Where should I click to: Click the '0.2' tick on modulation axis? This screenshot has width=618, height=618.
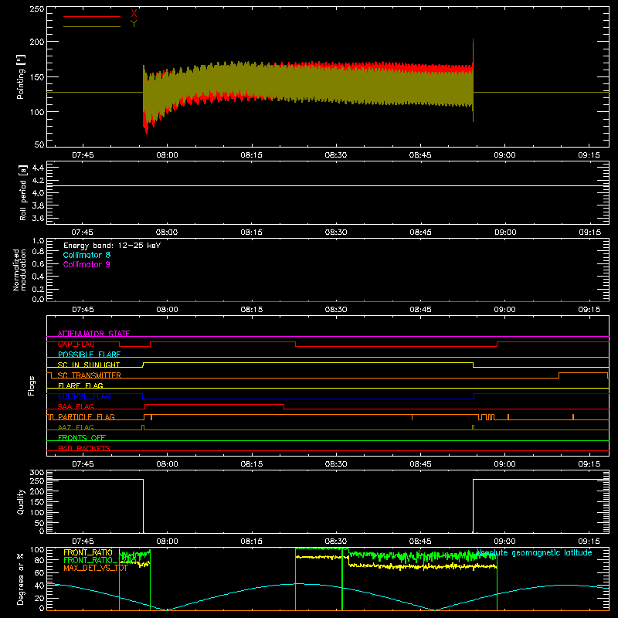38,289
